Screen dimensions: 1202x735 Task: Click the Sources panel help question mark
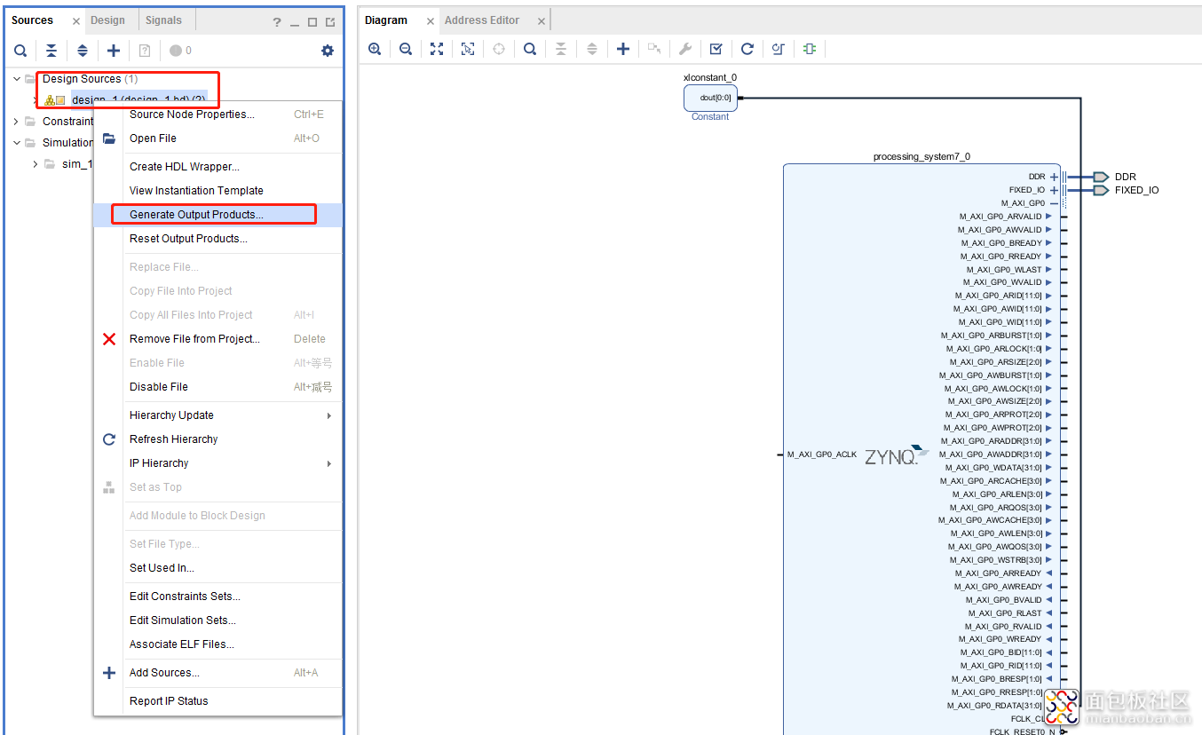277,22
